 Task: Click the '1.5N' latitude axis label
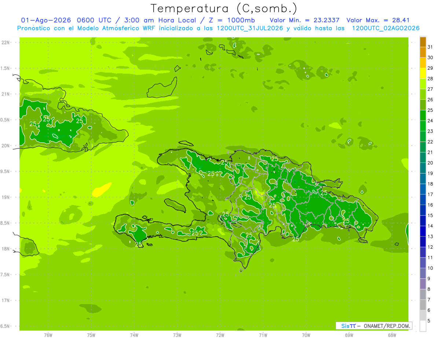point(5,68)
